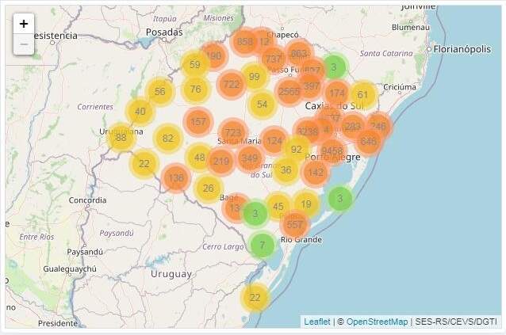Screen dimensions: 506x335
Task: Open the Leaflet attribution link
Action: point(317,322)
